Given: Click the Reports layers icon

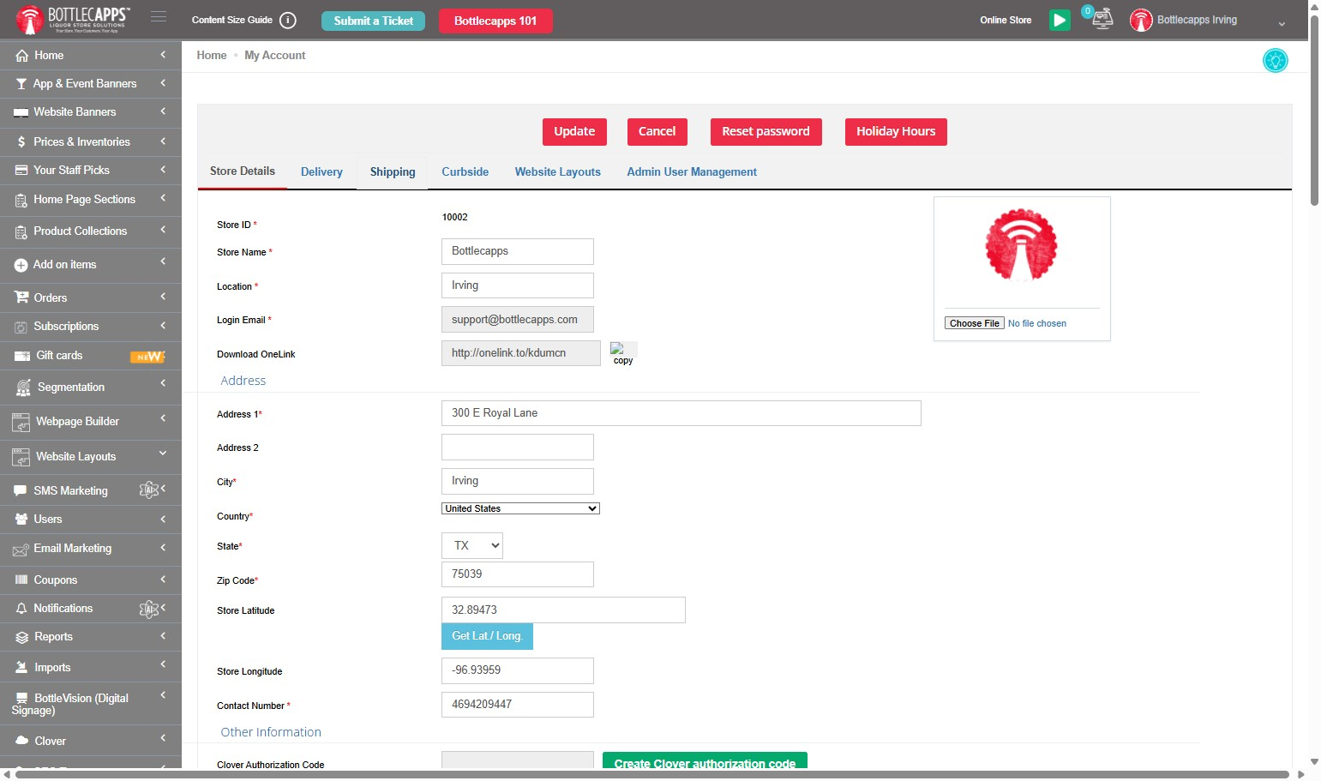Looking at the screenshot, I should point(22,637).
